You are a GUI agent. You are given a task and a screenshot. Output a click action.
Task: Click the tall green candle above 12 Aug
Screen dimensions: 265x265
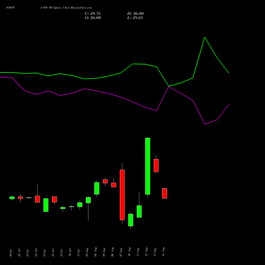point(148,166)
